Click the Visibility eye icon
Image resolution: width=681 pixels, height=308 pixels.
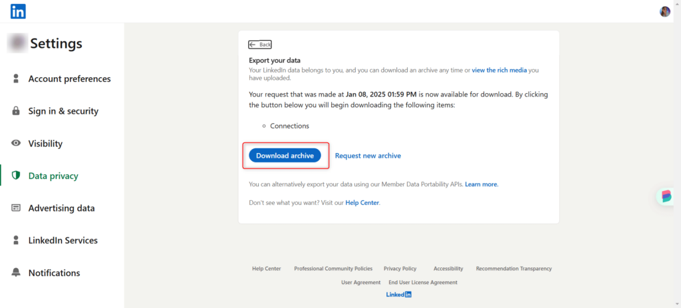[16, 143]
